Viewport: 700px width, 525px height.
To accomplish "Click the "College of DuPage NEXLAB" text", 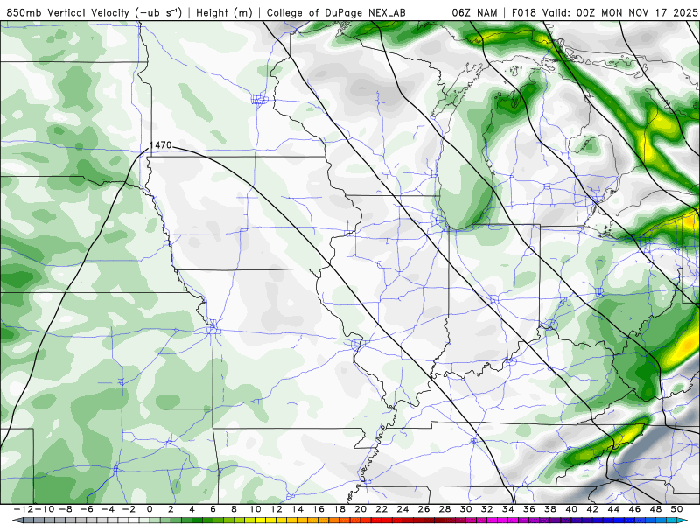I will 336,13.
